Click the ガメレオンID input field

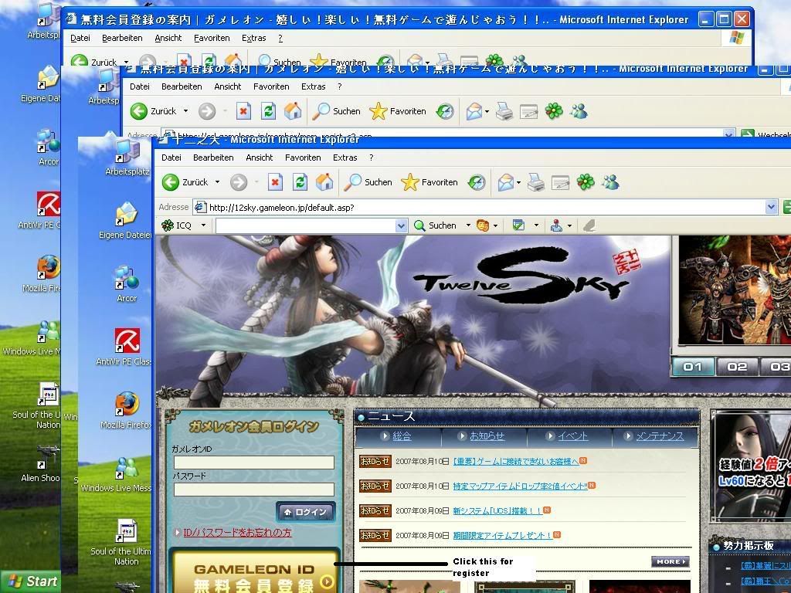coord(253,463)
